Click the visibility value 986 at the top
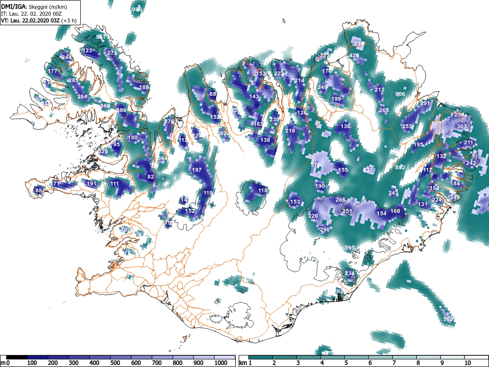This screenshot has height=367, width=489. point(137,9)
